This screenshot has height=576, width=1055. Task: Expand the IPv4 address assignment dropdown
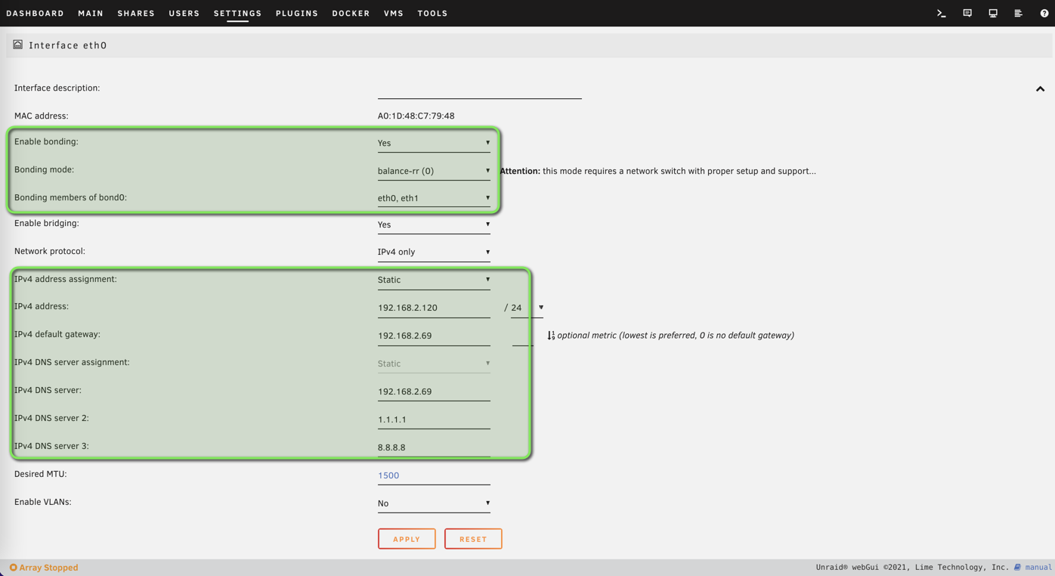coord(433,280)
